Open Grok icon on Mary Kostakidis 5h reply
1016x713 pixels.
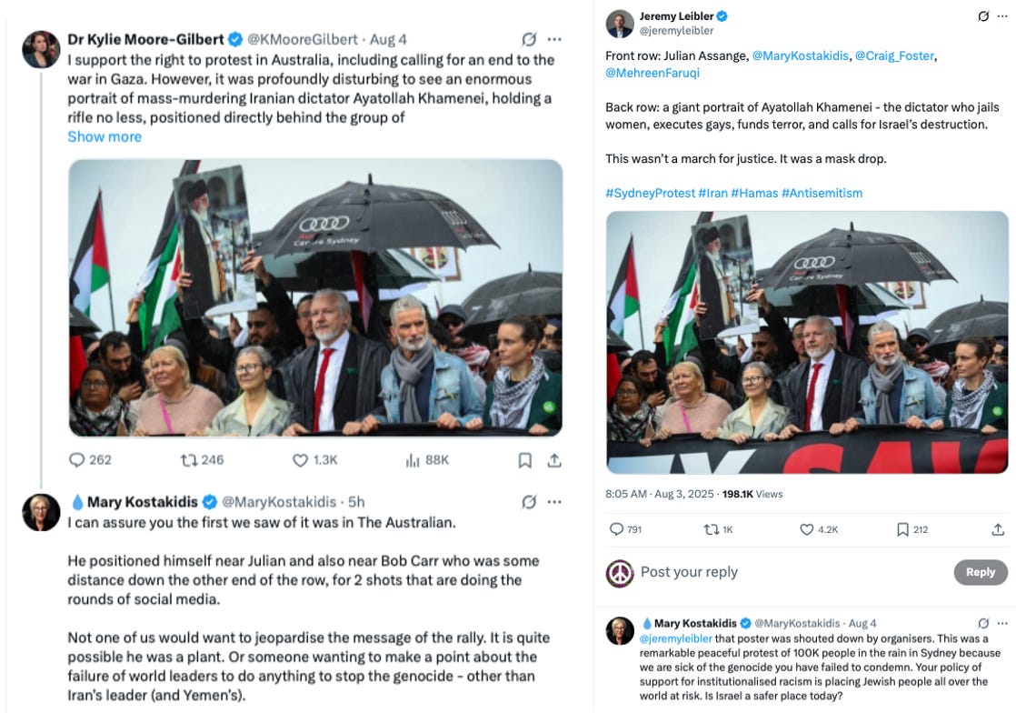coord(529,502)
